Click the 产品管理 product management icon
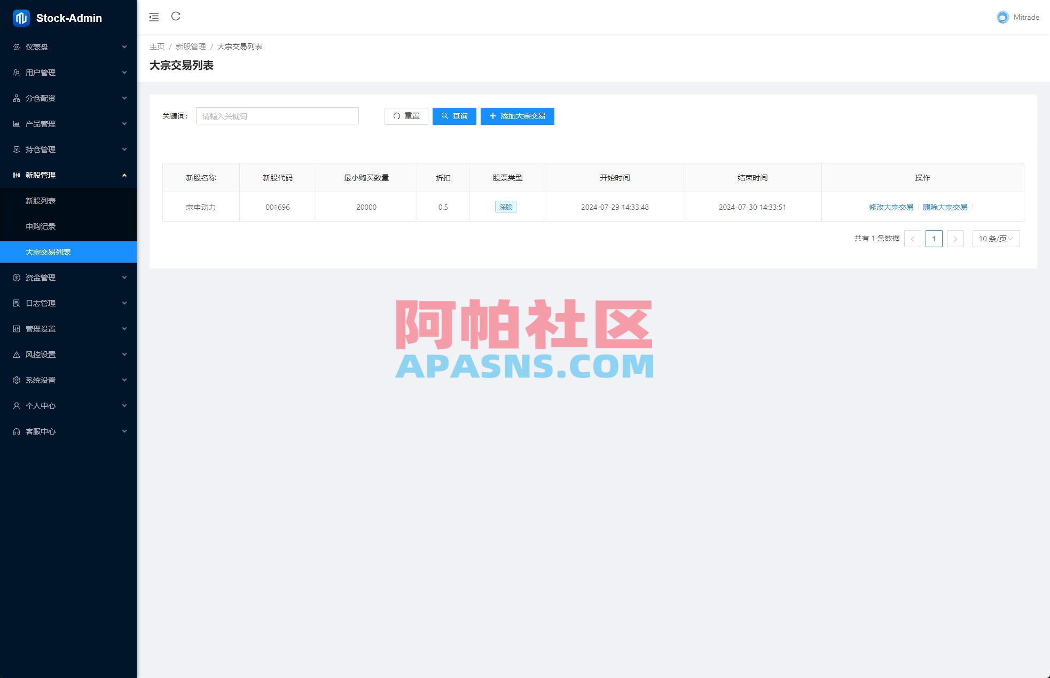 [17, 124]
